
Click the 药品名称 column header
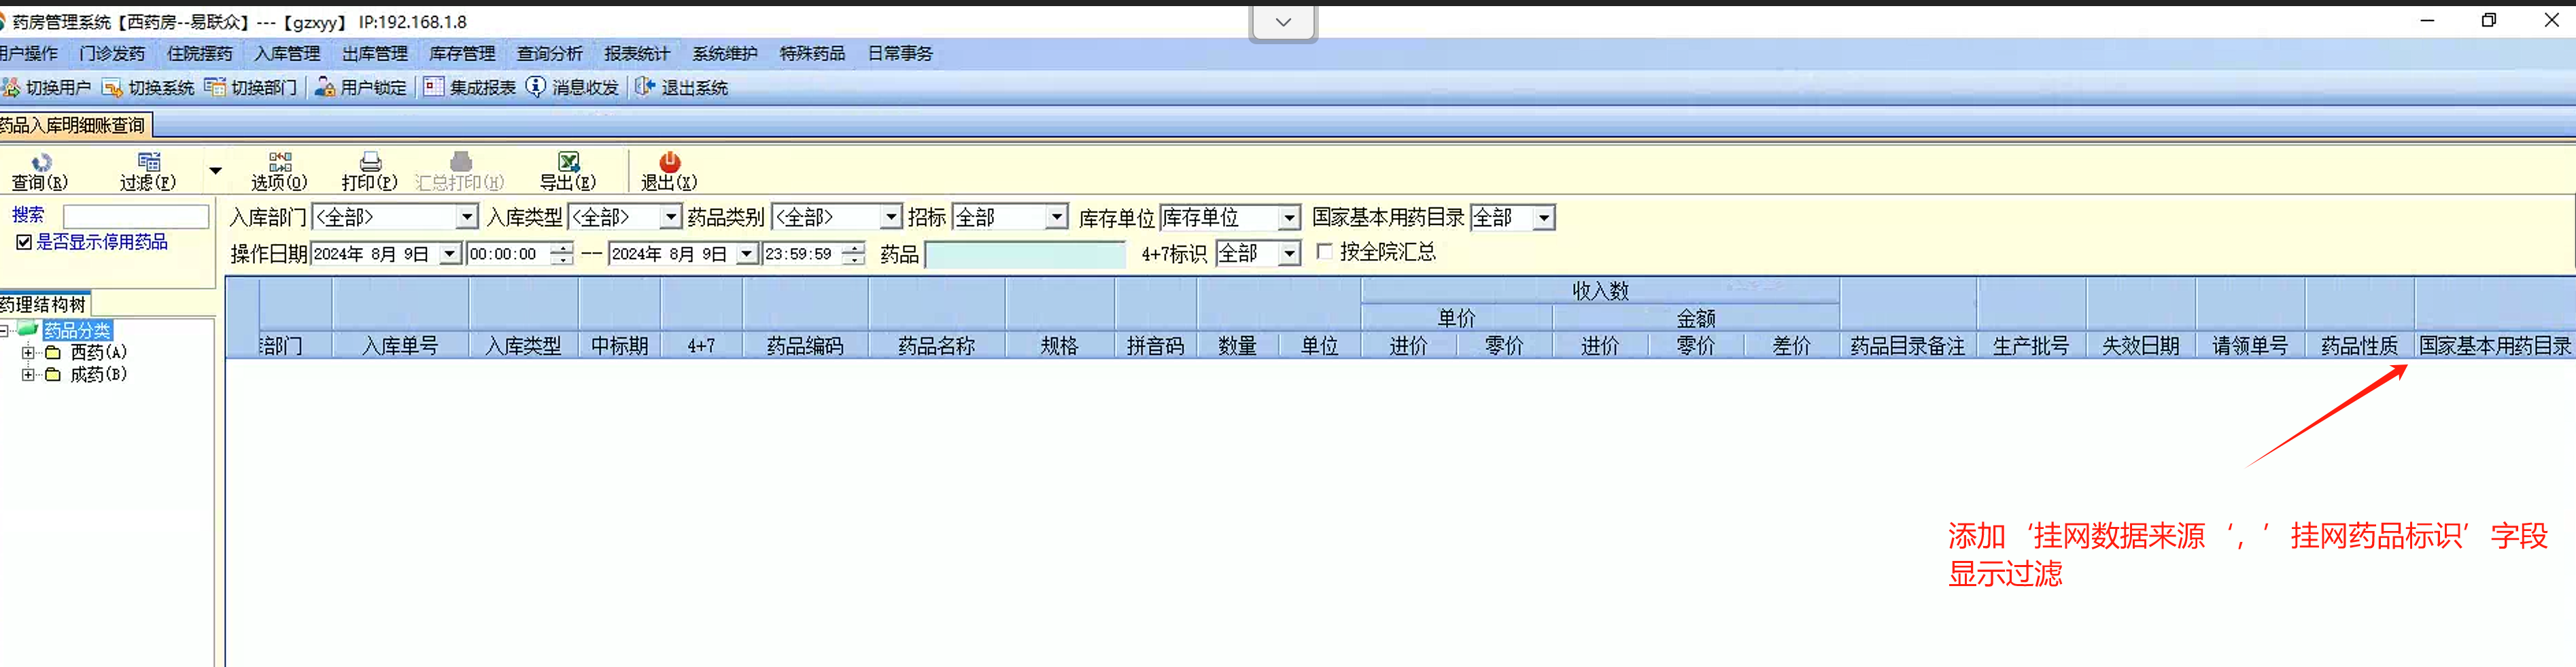coord(937,346)
